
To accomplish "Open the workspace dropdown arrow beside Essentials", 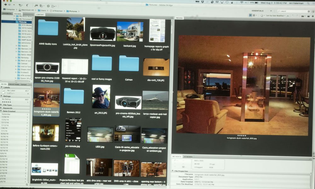I will (271, 11).
